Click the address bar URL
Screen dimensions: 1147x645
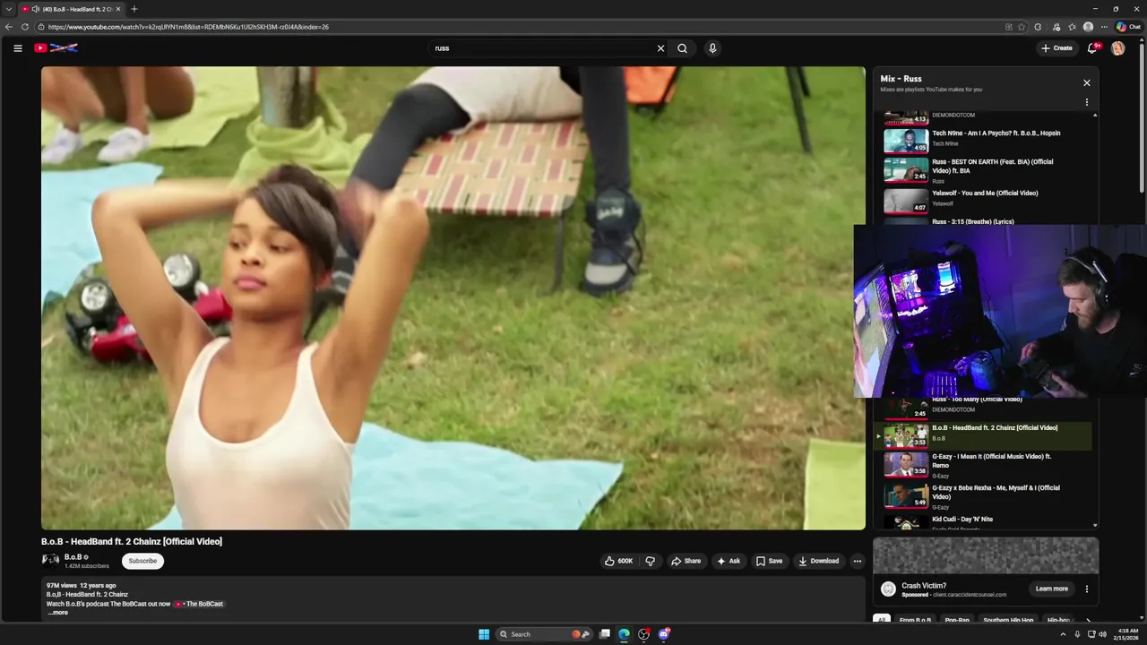coord(188,27)
